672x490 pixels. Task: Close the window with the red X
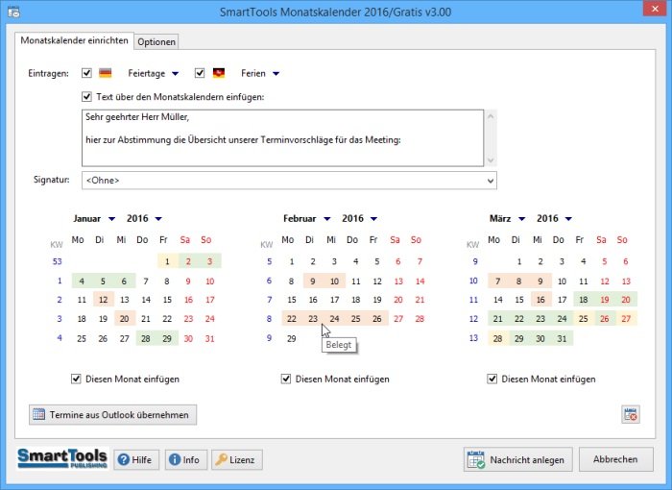[655, 9]
